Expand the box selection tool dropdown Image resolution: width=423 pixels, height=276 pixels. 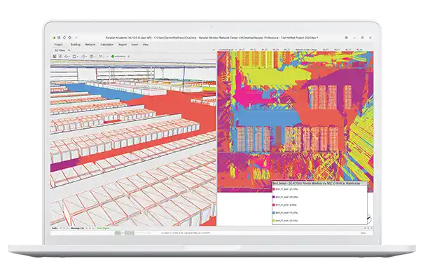point(77,56)
